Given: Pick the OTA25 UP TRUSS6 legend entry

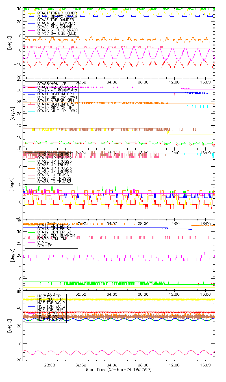Looking at the screenshot, I should tap(55, 171).
